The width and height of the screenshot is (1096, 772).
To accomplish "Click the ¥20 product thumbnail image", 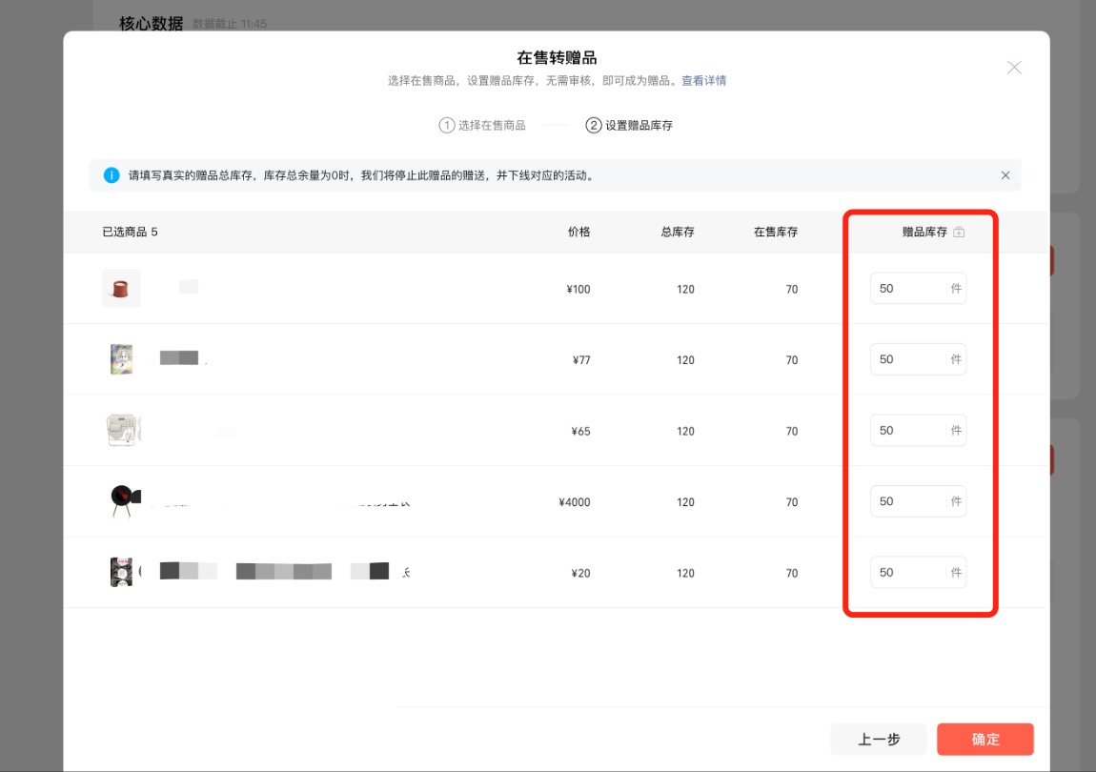I will coord(121,572).
